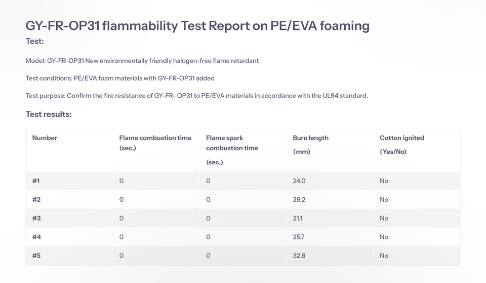Click row label #1
Viewport: 486px width, 283px height.
(36, 181)
